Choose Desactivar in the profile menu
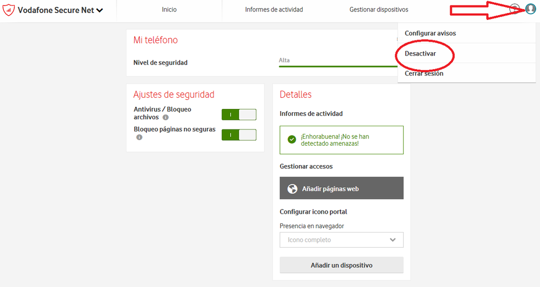The width and height of the screenshot is (540, 287). tap(421, 53)
